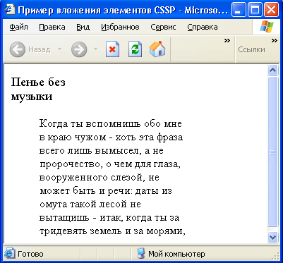
Task: Click the window resize grip
Action: tap(275, 256)
